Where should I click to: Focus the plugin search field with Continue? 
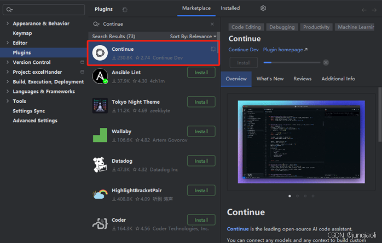(x=153, y=24)
